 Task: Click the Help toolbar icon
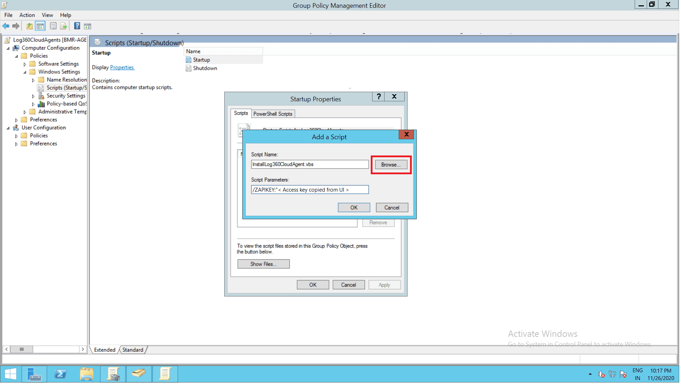tap(77, 26)
